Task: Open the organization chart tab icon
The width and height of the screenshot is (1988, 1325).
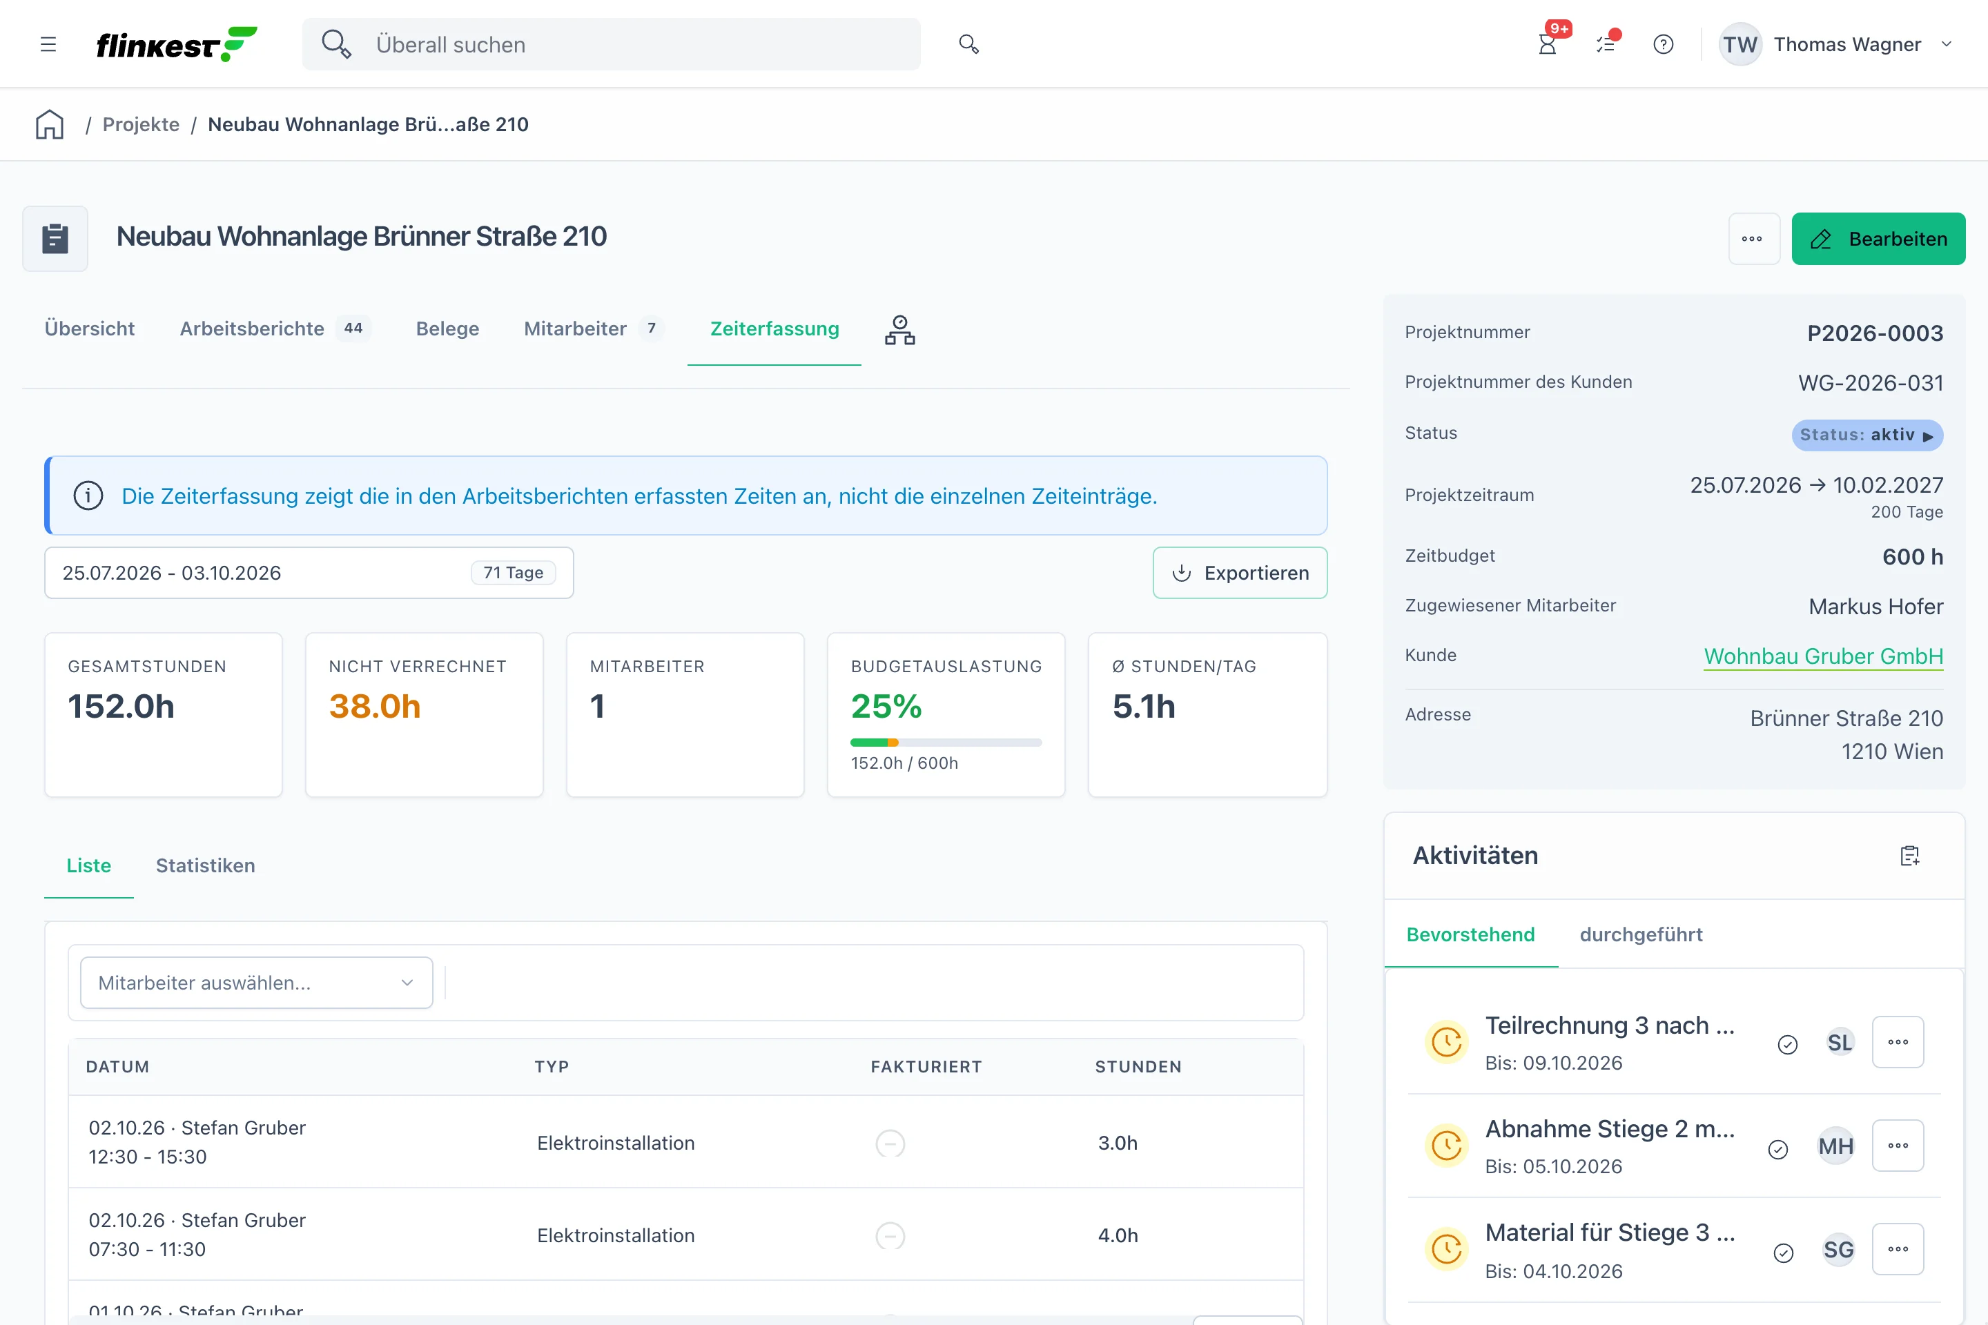Action: (899, 330)
